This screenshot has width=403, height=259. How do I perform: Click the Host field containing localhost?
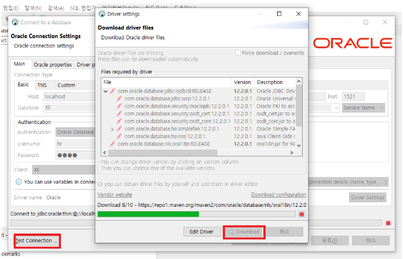pyautogui.click(x=69, y=97)
